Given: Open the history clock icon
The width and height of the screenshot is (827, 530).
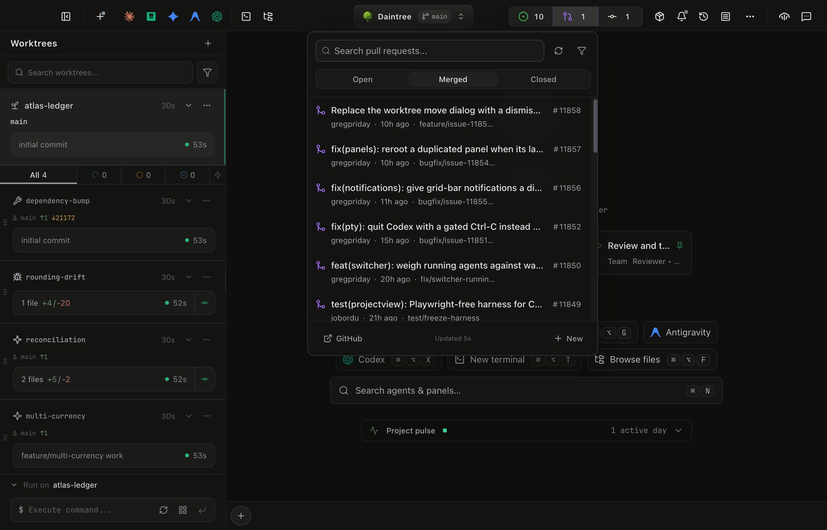Looking at the screenshot, I should tap(704, 16).
